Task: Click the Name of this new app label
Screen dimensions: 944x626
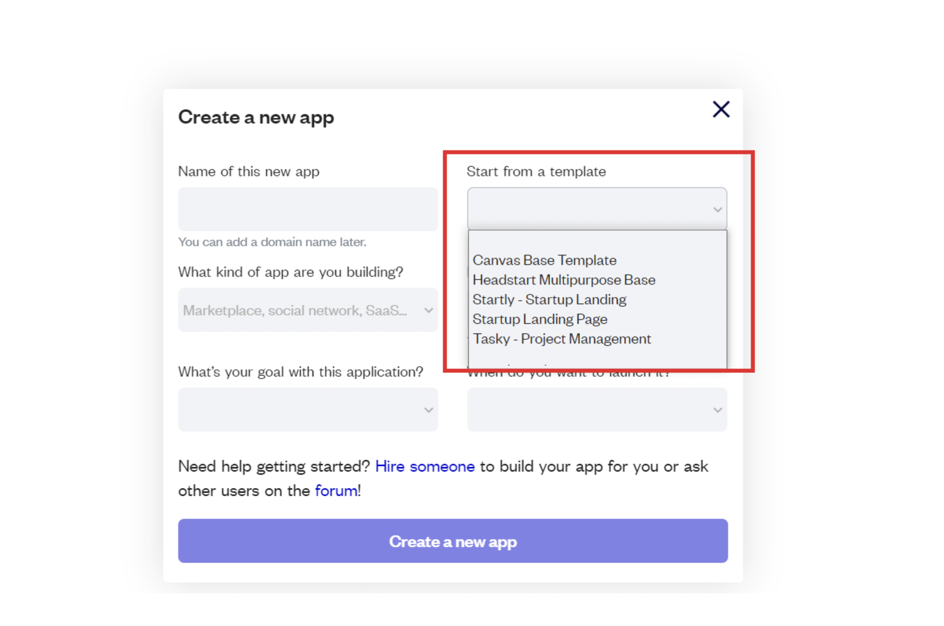Action: click(x=248, y=172)
